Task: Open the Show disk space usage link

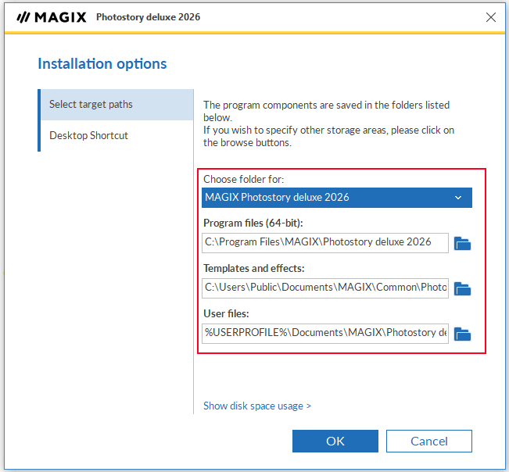Action: click(x=257, y=406)
